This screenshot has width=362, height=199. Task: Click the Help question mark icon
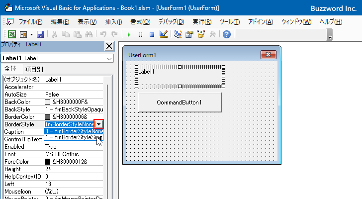point(227,34)
